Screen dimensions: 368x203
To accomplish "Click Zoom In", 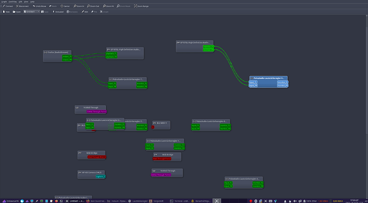I will tap(78, 6).
